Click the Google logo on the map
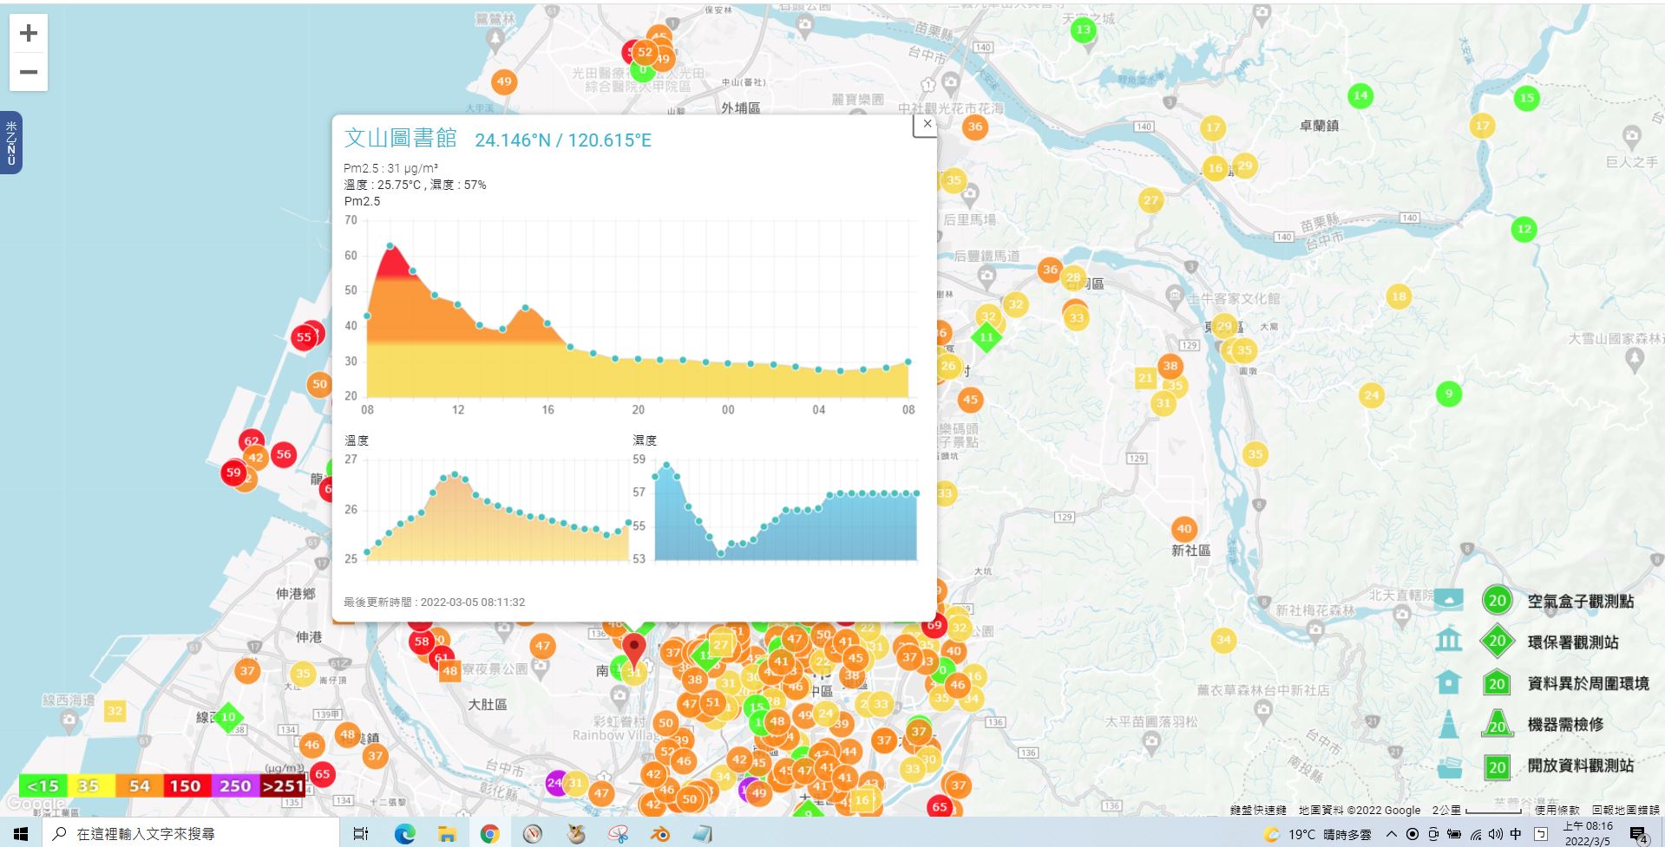The width and height of the screenshot is (1665, 847). (35, 804)
